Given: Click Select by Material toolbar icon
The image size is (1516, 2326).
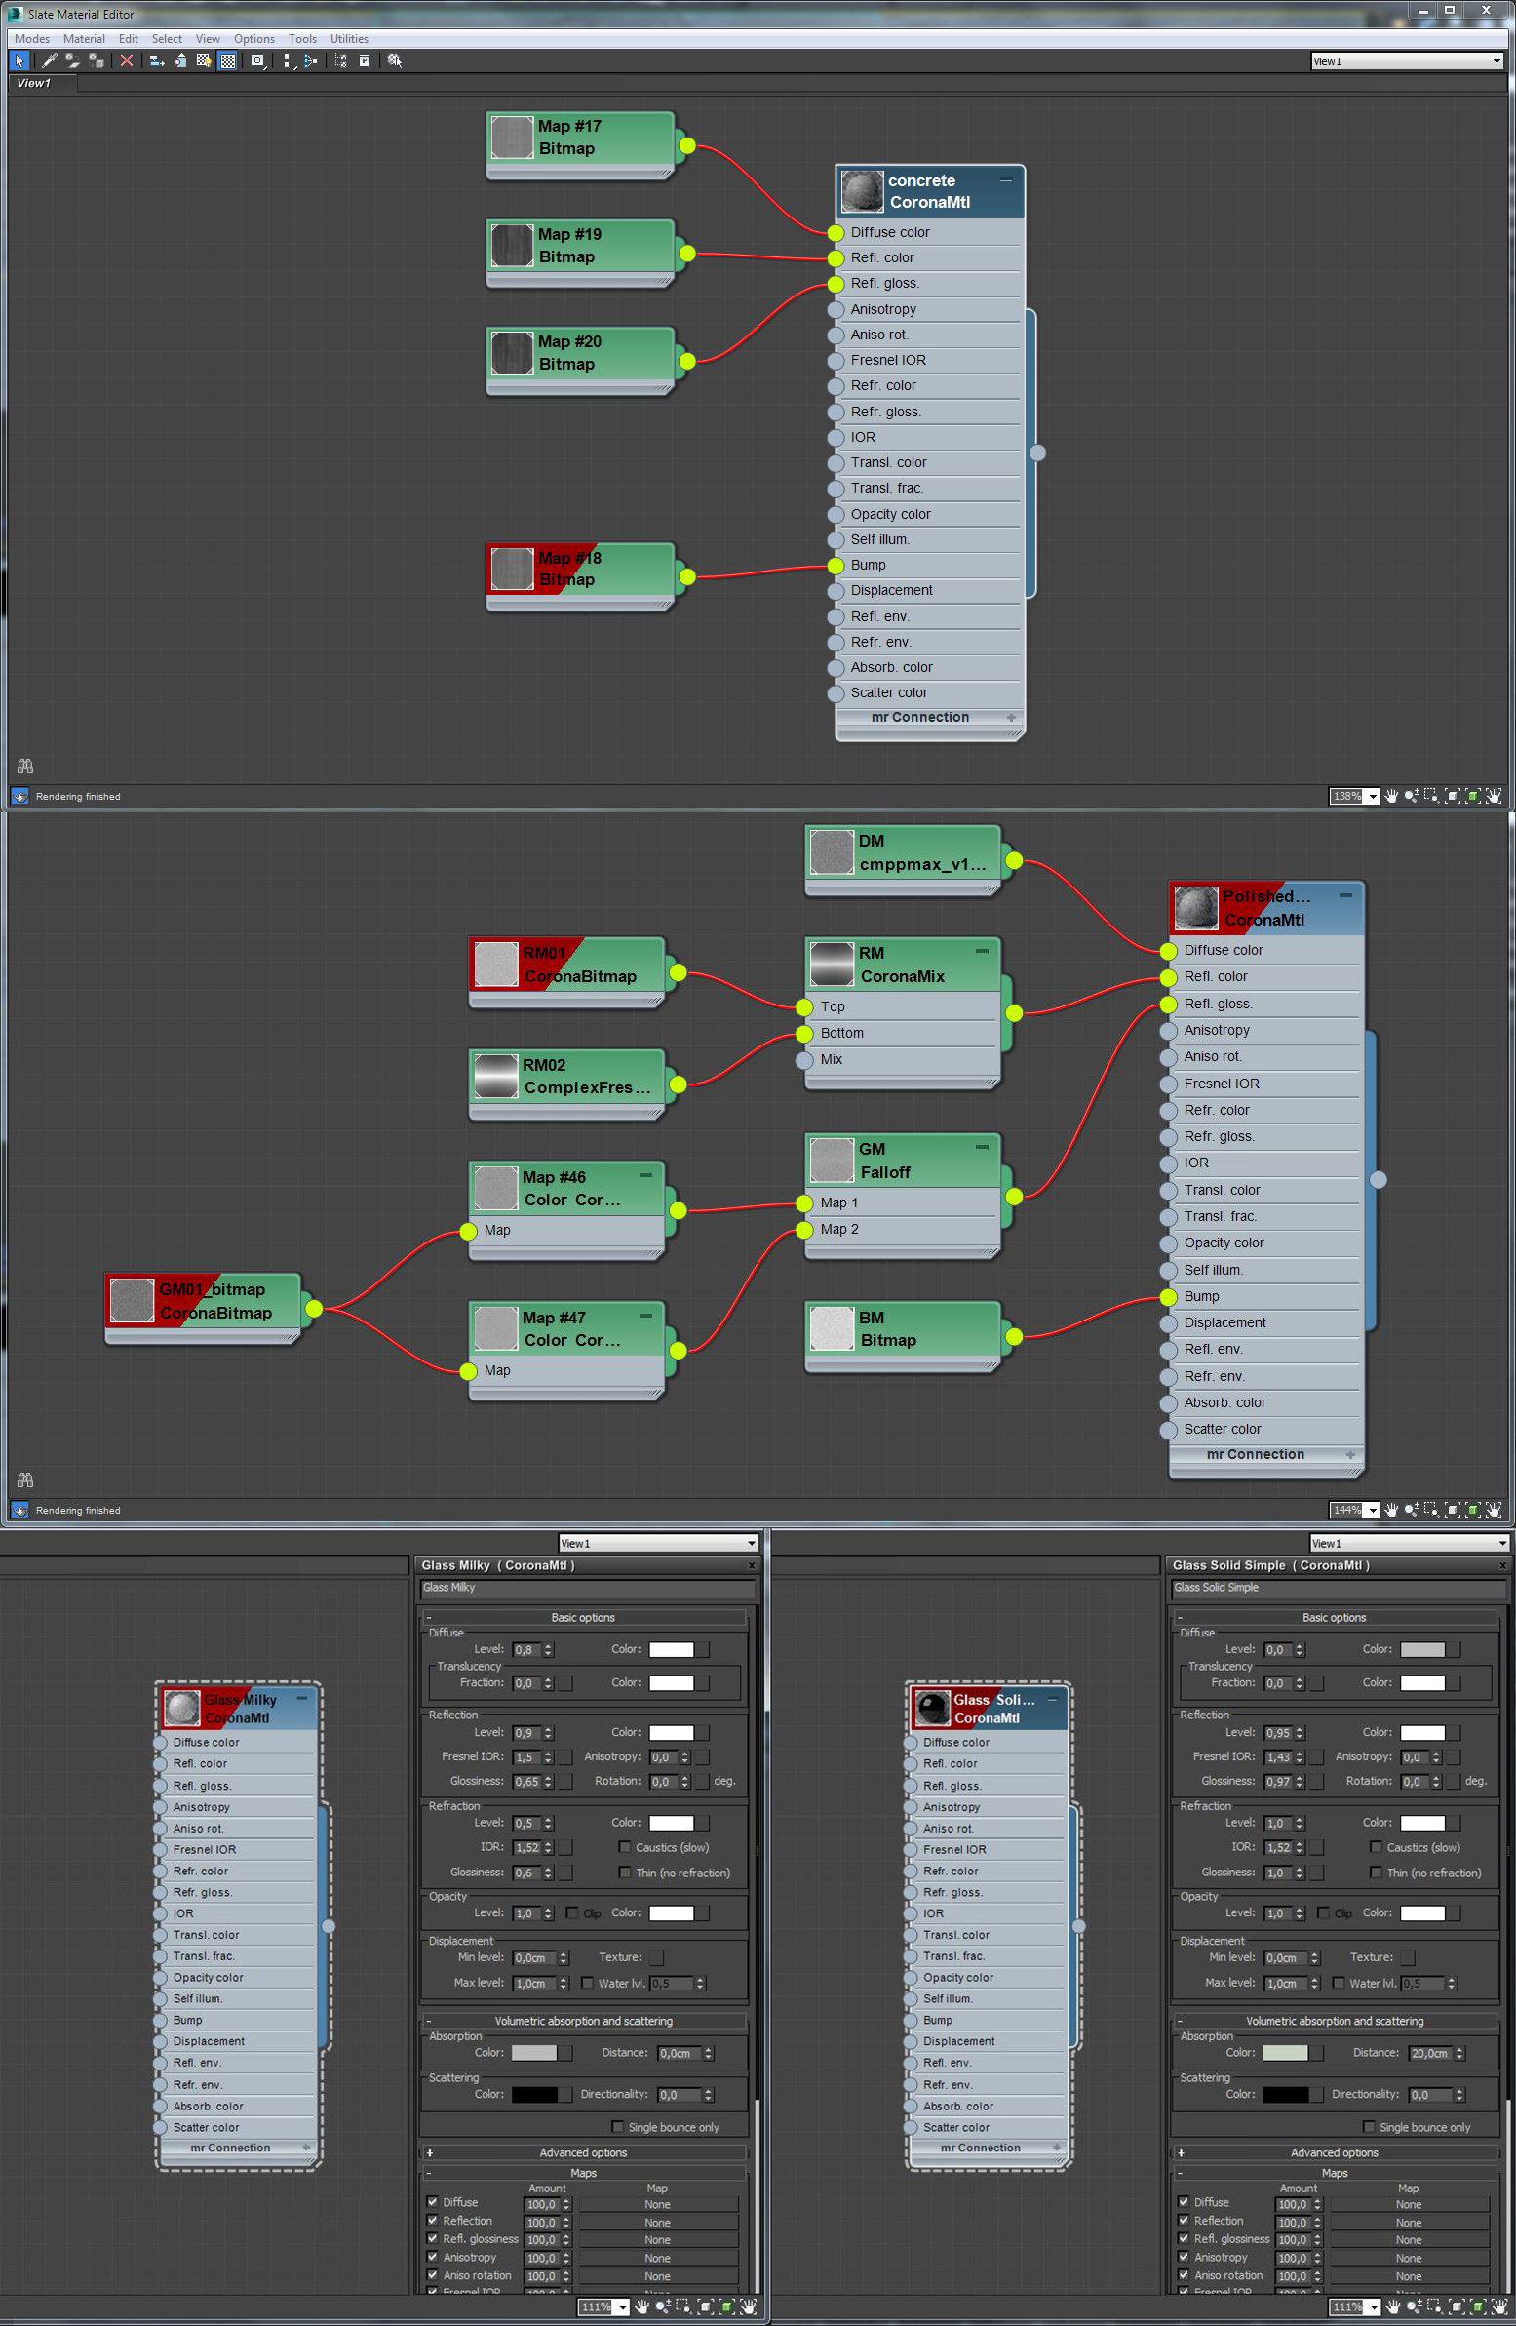Looking at the screenshot, I should 395,60.
